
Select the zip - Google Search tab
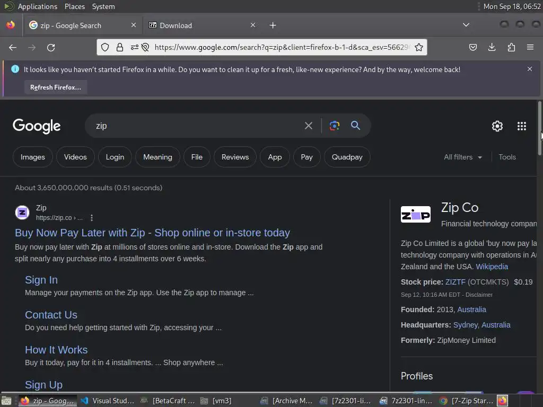click(82, 25)
